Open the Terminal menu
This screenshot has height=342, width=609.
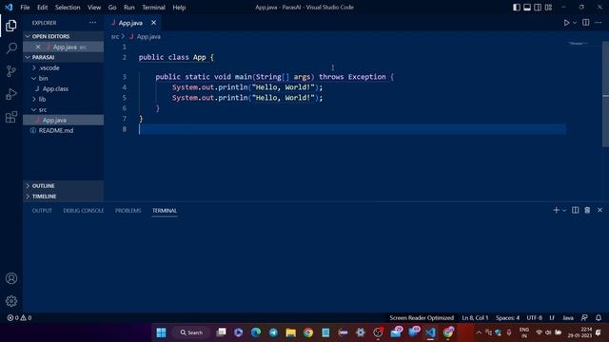tap(153, 8)
